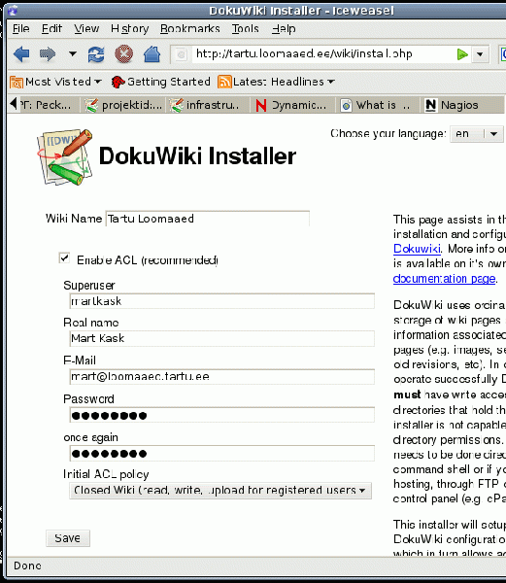
Task: Click the Getting Started bookmark
Action: [x=161, y=82]
